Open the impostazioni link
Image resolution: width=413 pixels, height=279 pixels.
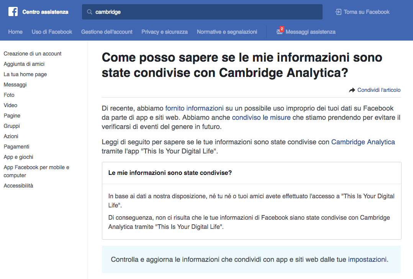[x=367, y=259]
